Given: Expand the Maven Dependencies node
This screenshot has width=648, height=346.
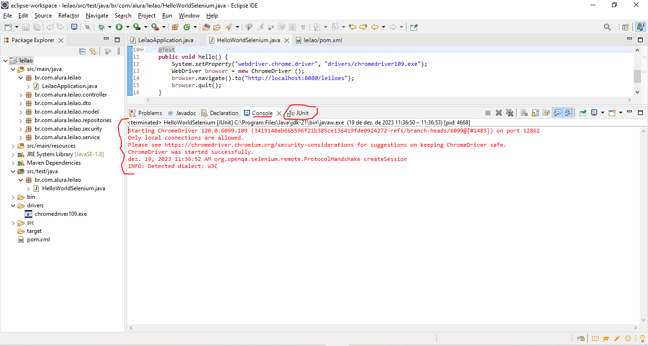Looking at the screenshot, I should point(13,163).
